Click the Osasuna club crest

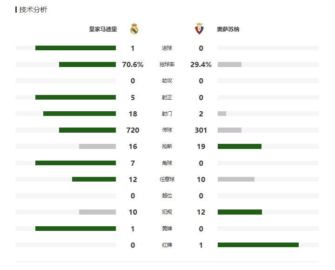(x=199, y=29)
